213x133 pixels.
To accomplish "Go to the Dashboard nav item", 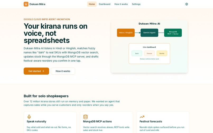I will click(105, 4).
